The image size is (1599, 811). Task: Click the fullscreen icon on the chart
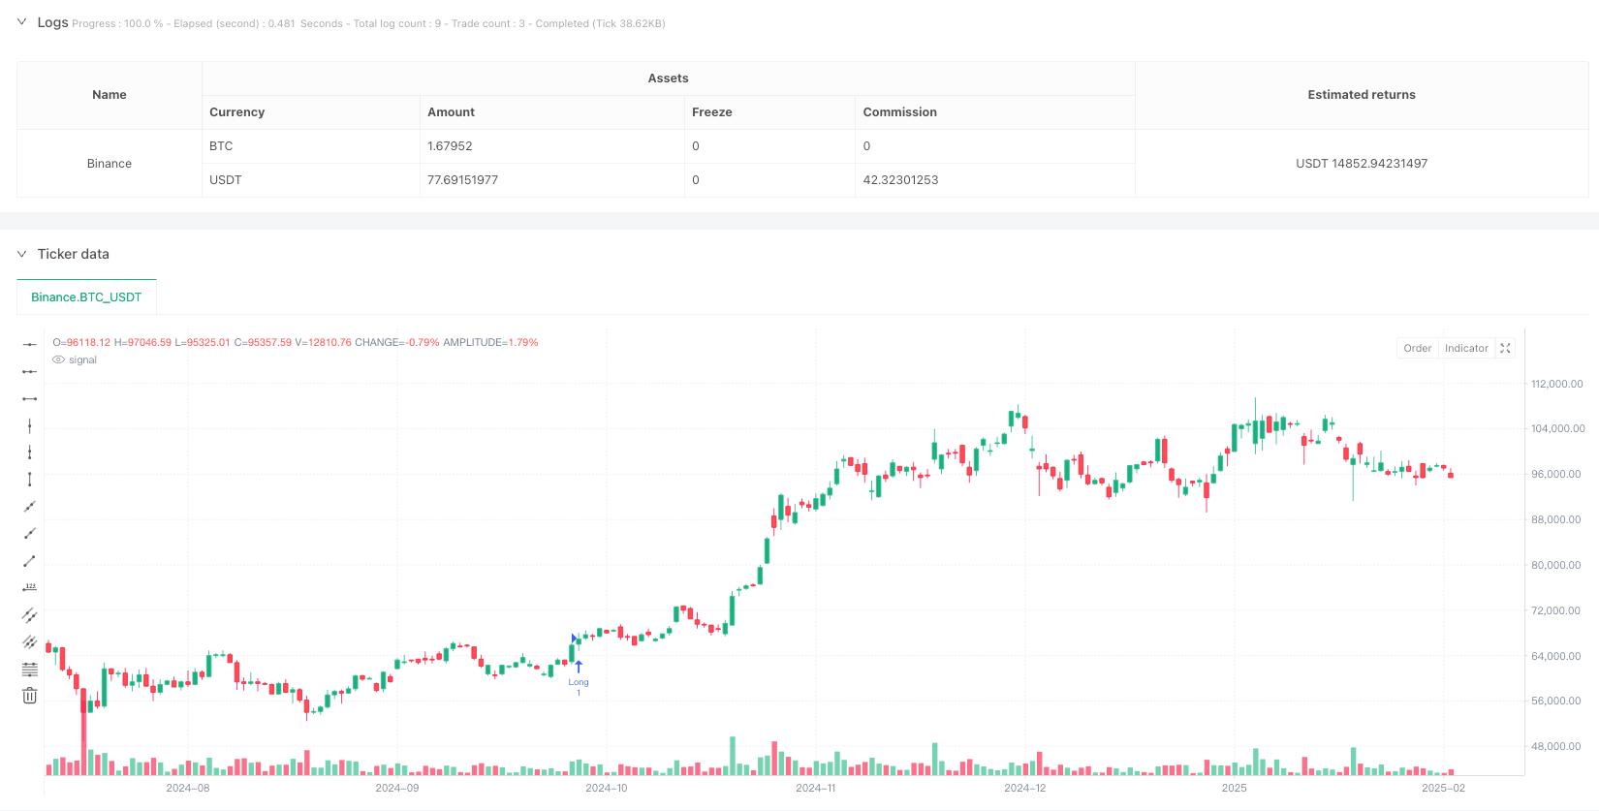coord(1505,348)
